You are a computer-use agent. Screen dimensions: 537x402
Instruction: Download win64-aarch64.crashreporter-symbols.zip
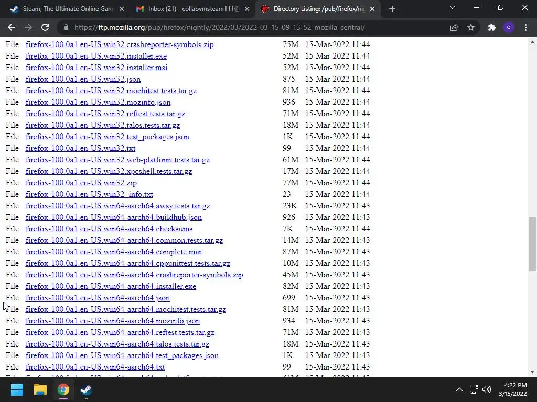click(134, 275)
